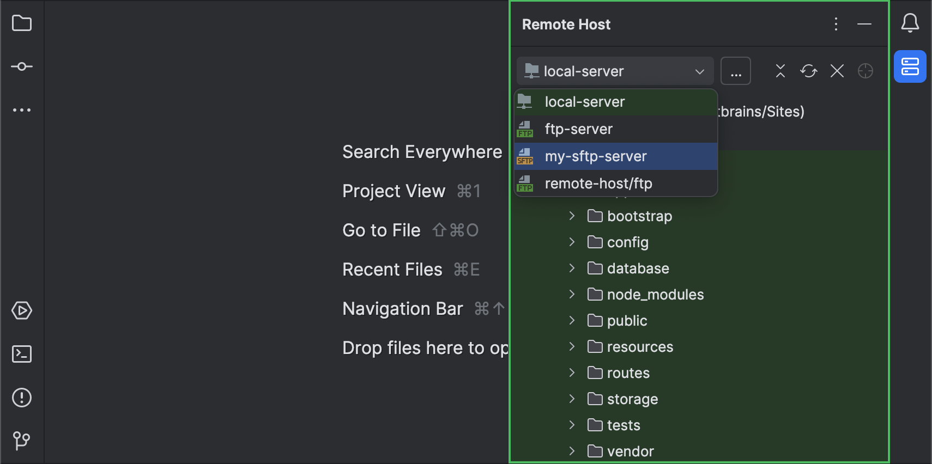This screenshot has width=932, height=464.
Task: Open the Terminal tool window
Action: [22, 354]
